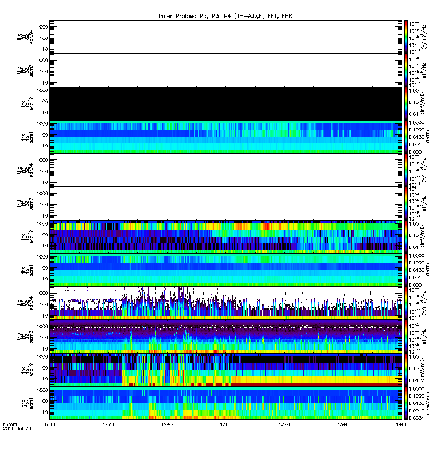The width and height of the screenshot is (429, 457).
Task: Click inside the thd fbk scm1 spectrogram
Action: tap(225, 270)
